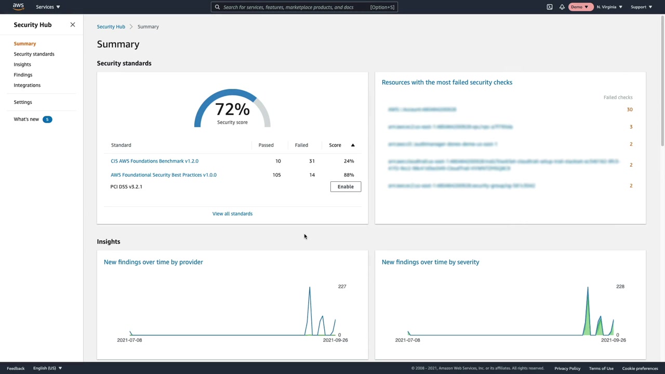Open CIS AWS Foundations Benchmark v1.2.0
This screenshot has width=665, height=374.
pyautogui.click(x=154, y=161)
